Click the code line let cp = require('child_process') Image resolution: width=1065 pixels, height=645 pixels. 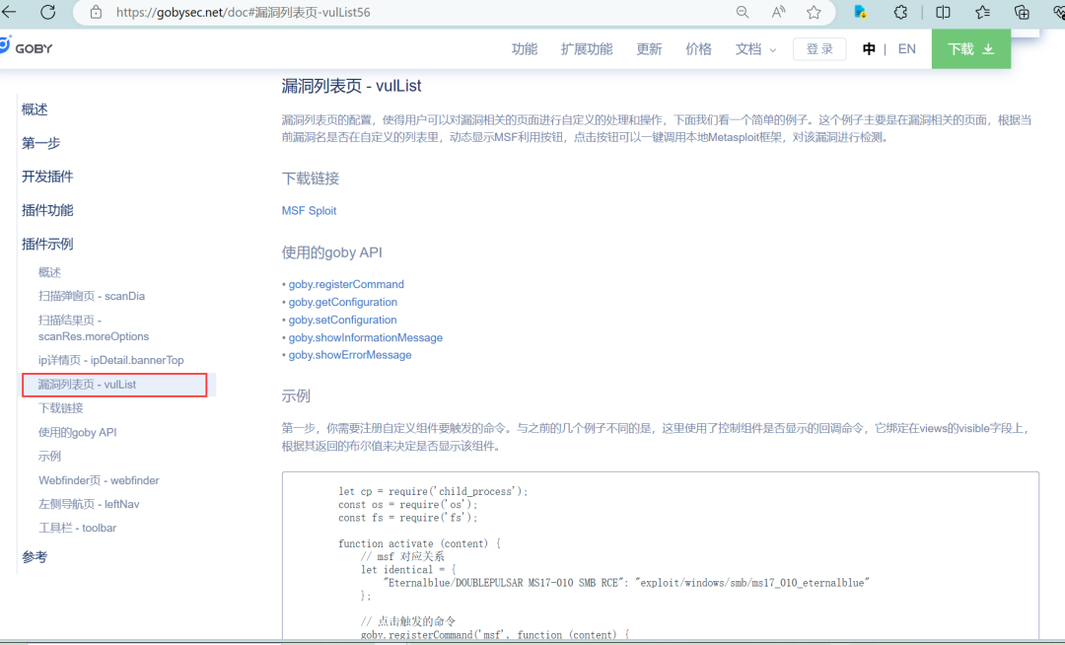[433, 491]
